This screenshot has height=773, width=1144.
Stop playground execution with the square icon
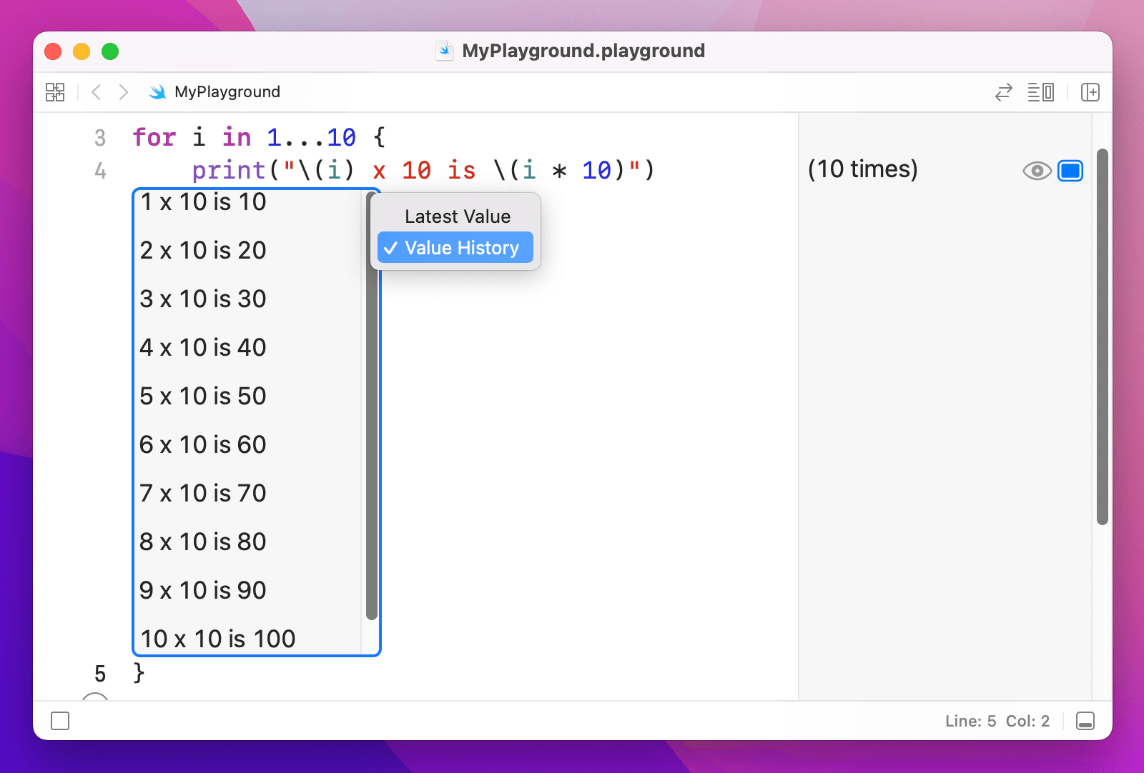(x=61, y=721)
